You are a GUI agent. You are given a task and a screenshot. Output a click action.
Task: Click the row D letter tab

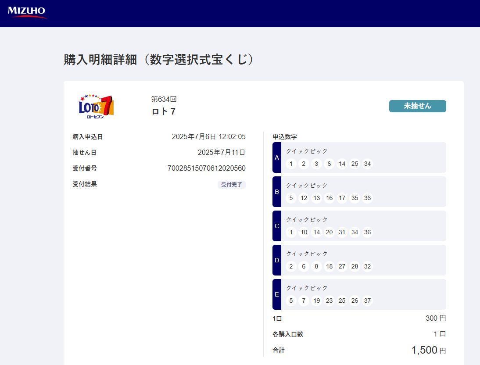coord(277,260)
